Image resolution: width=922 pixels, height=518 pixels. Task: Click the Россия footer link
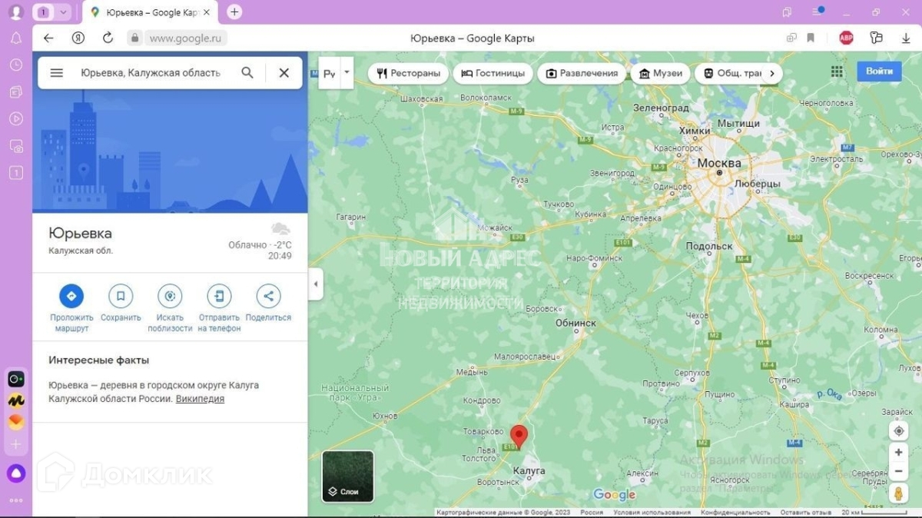[x=592, y=513]
